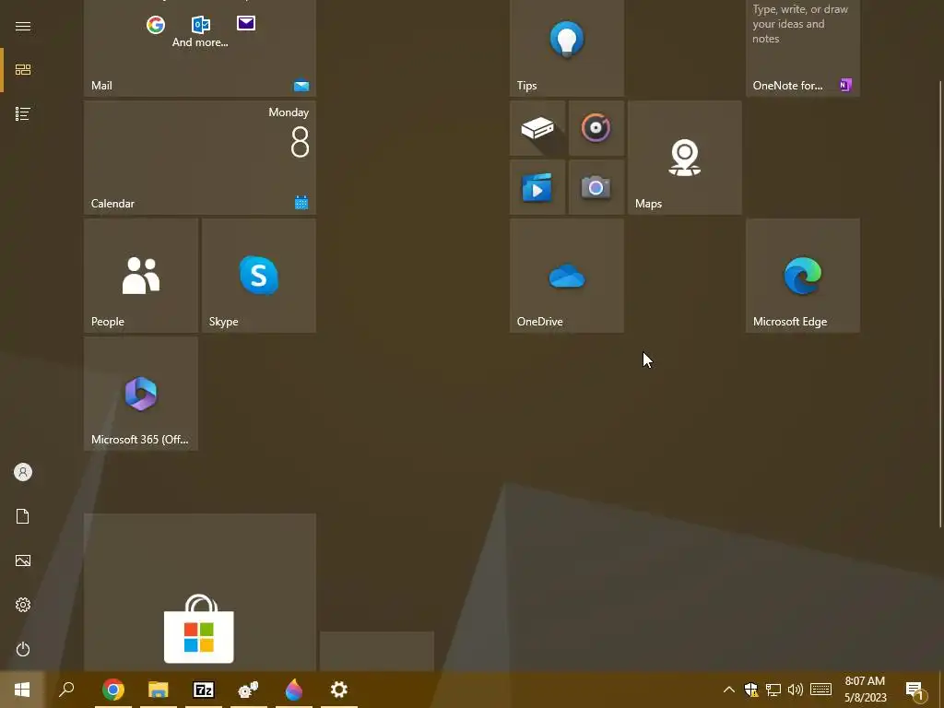Open the Maps tile
This screenshot has height=708, width=944.
685,158
